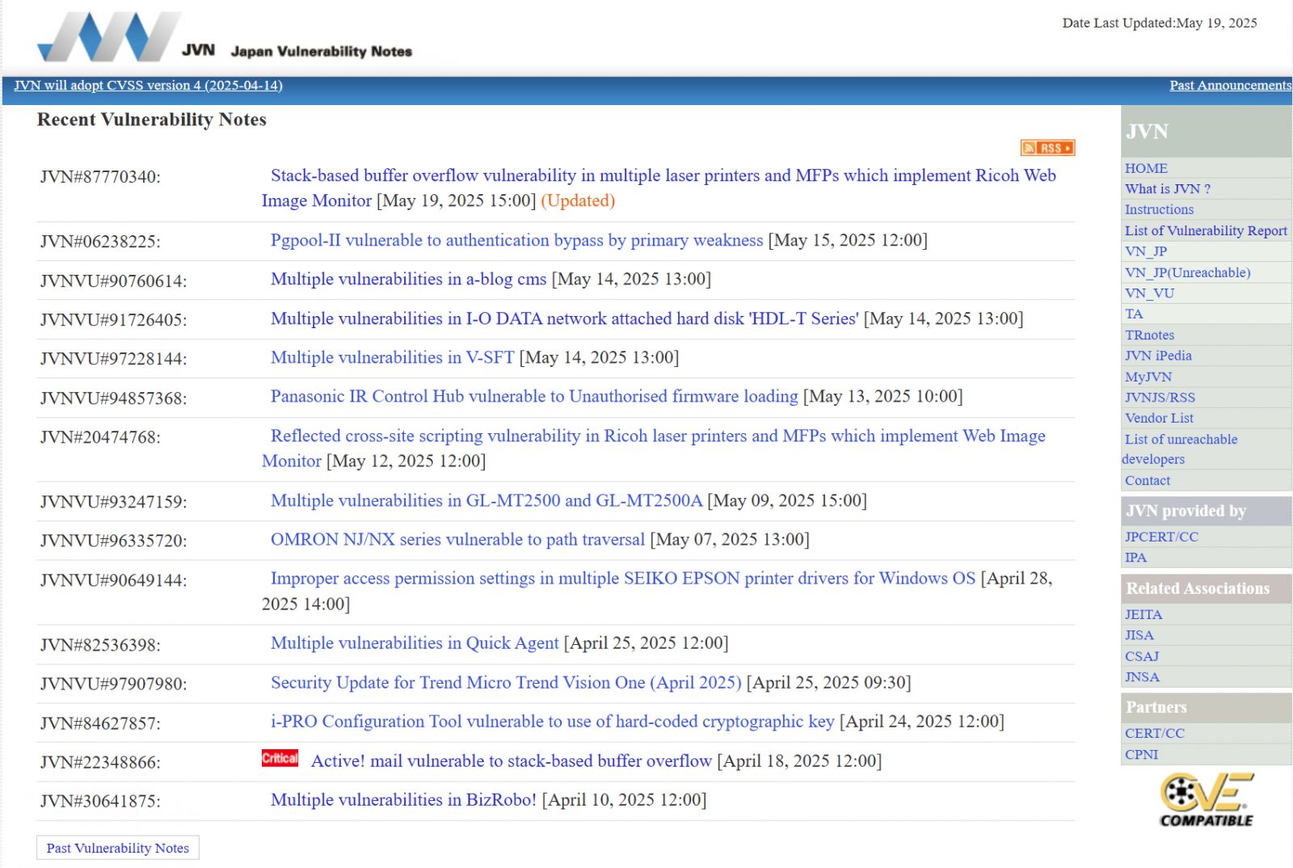Image resolution: width=1293 pixels, height=868 pixels.
Task: Open the MyJVN link
Action: coord(1148,377)
